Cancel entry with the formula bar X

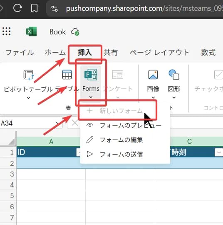tap(75, 123)
